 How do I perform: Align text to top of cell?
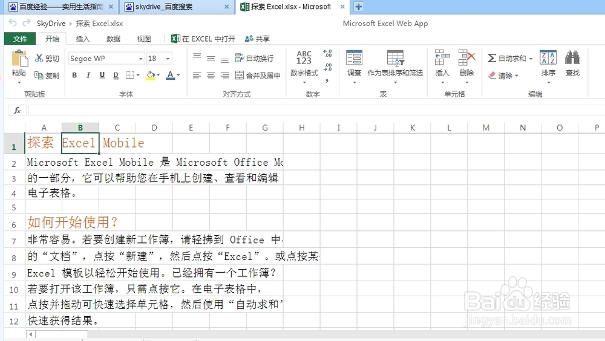[x=197, y=56]
